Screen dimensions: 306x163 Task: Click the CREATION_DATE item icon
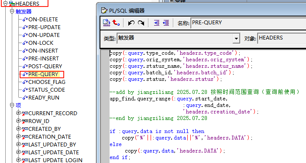pos(25,137)
